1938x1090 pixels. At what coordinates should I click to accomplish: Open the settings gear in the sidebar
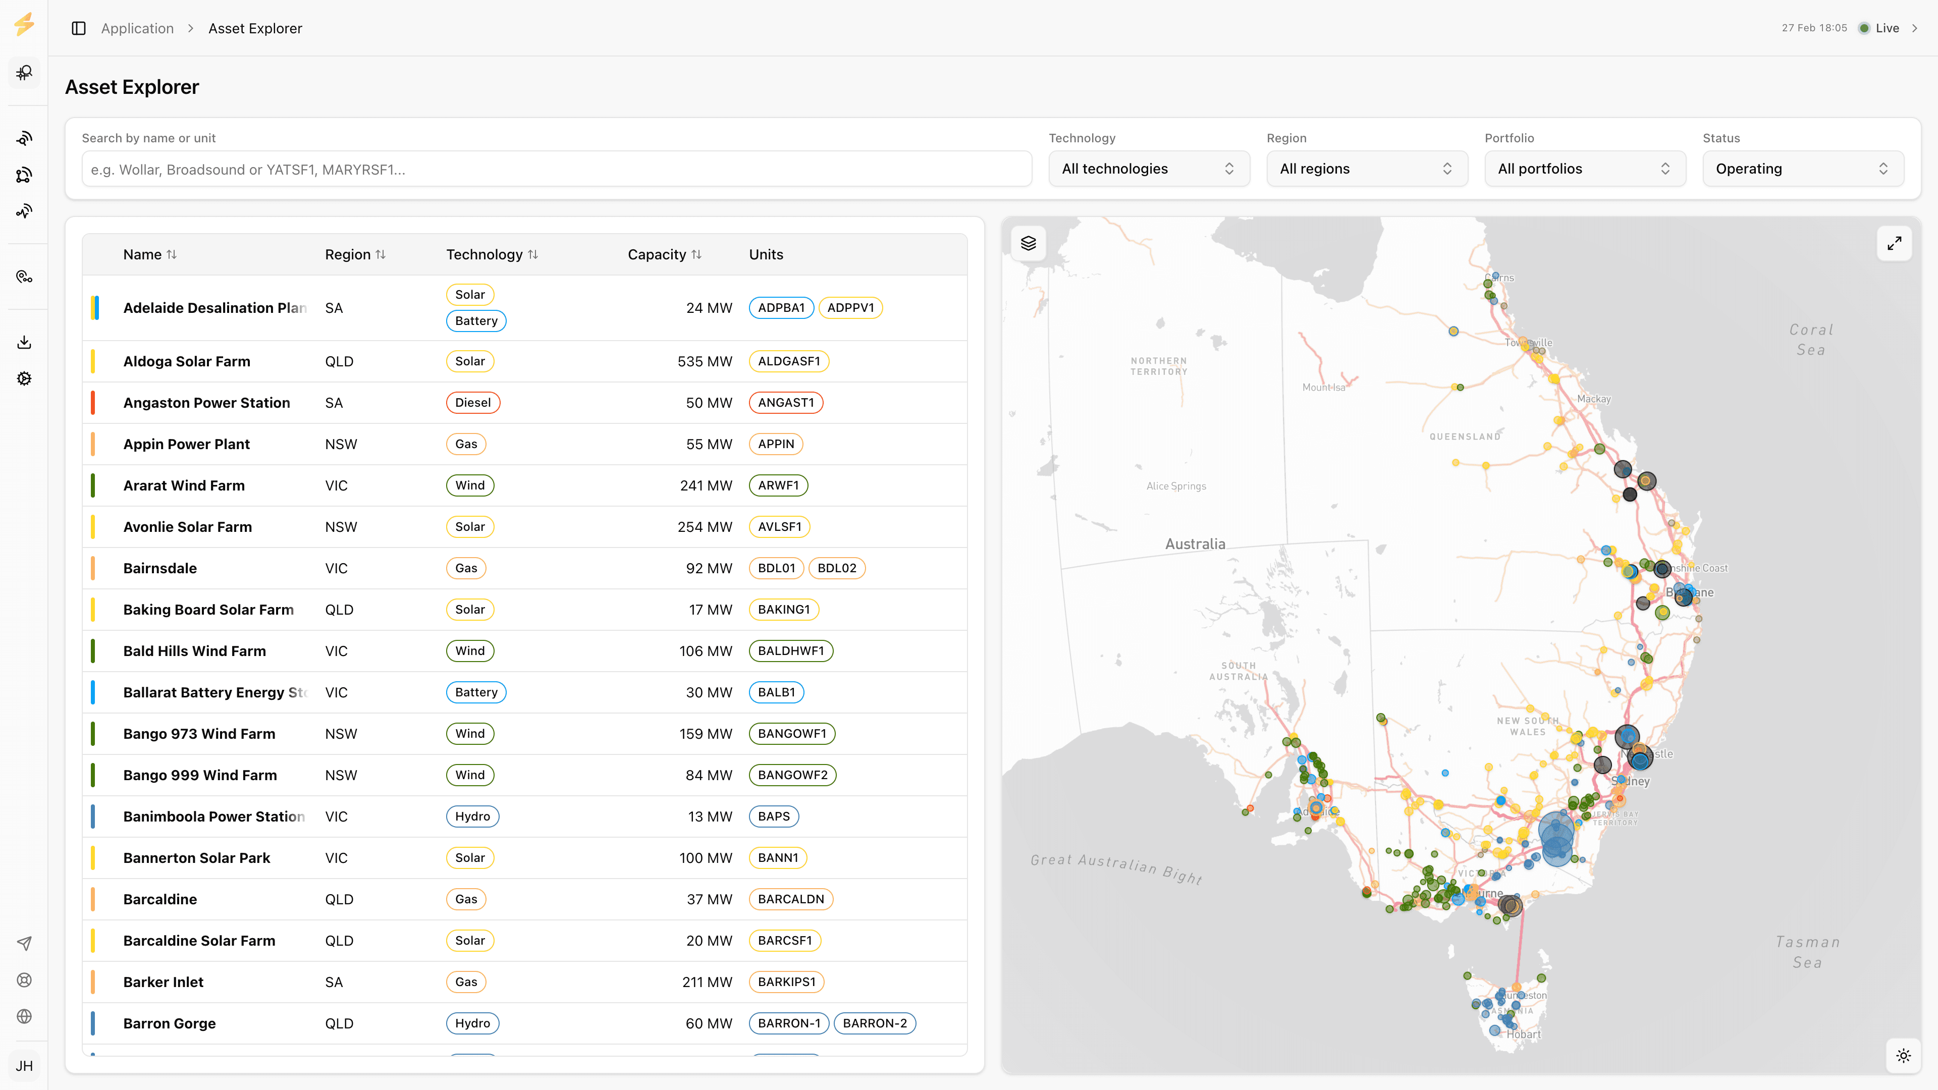pyautogui.click(x=24, y=378)
